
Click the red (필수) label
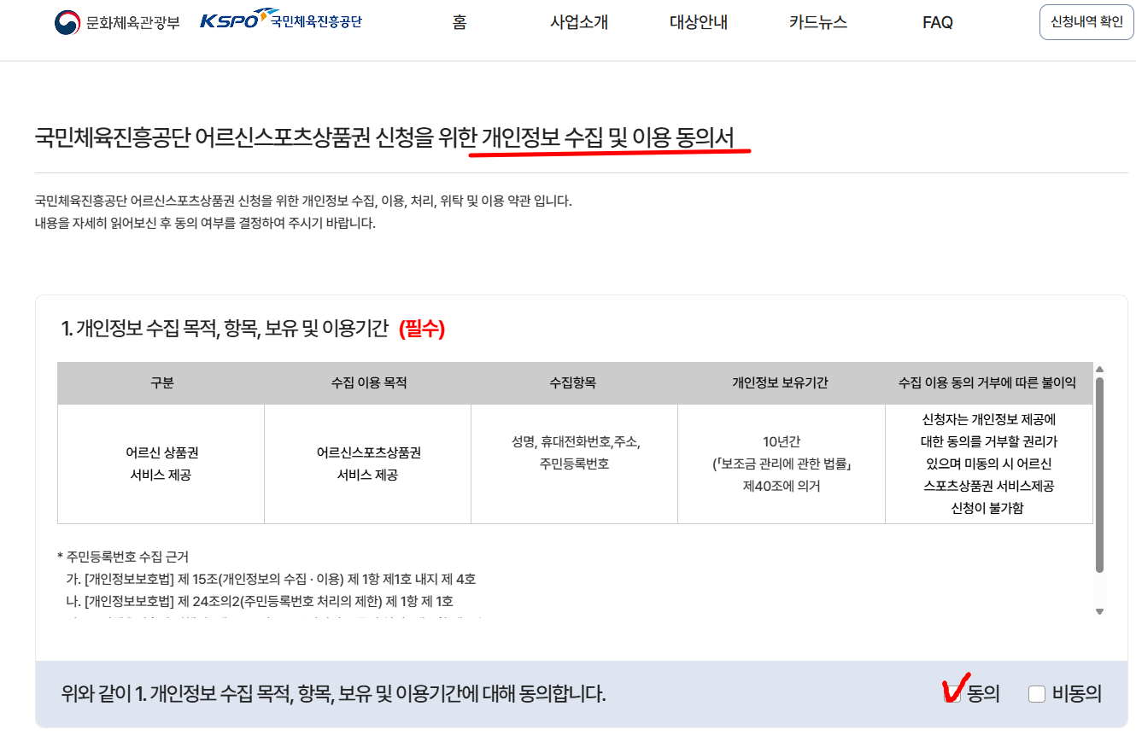coord(422,329)
